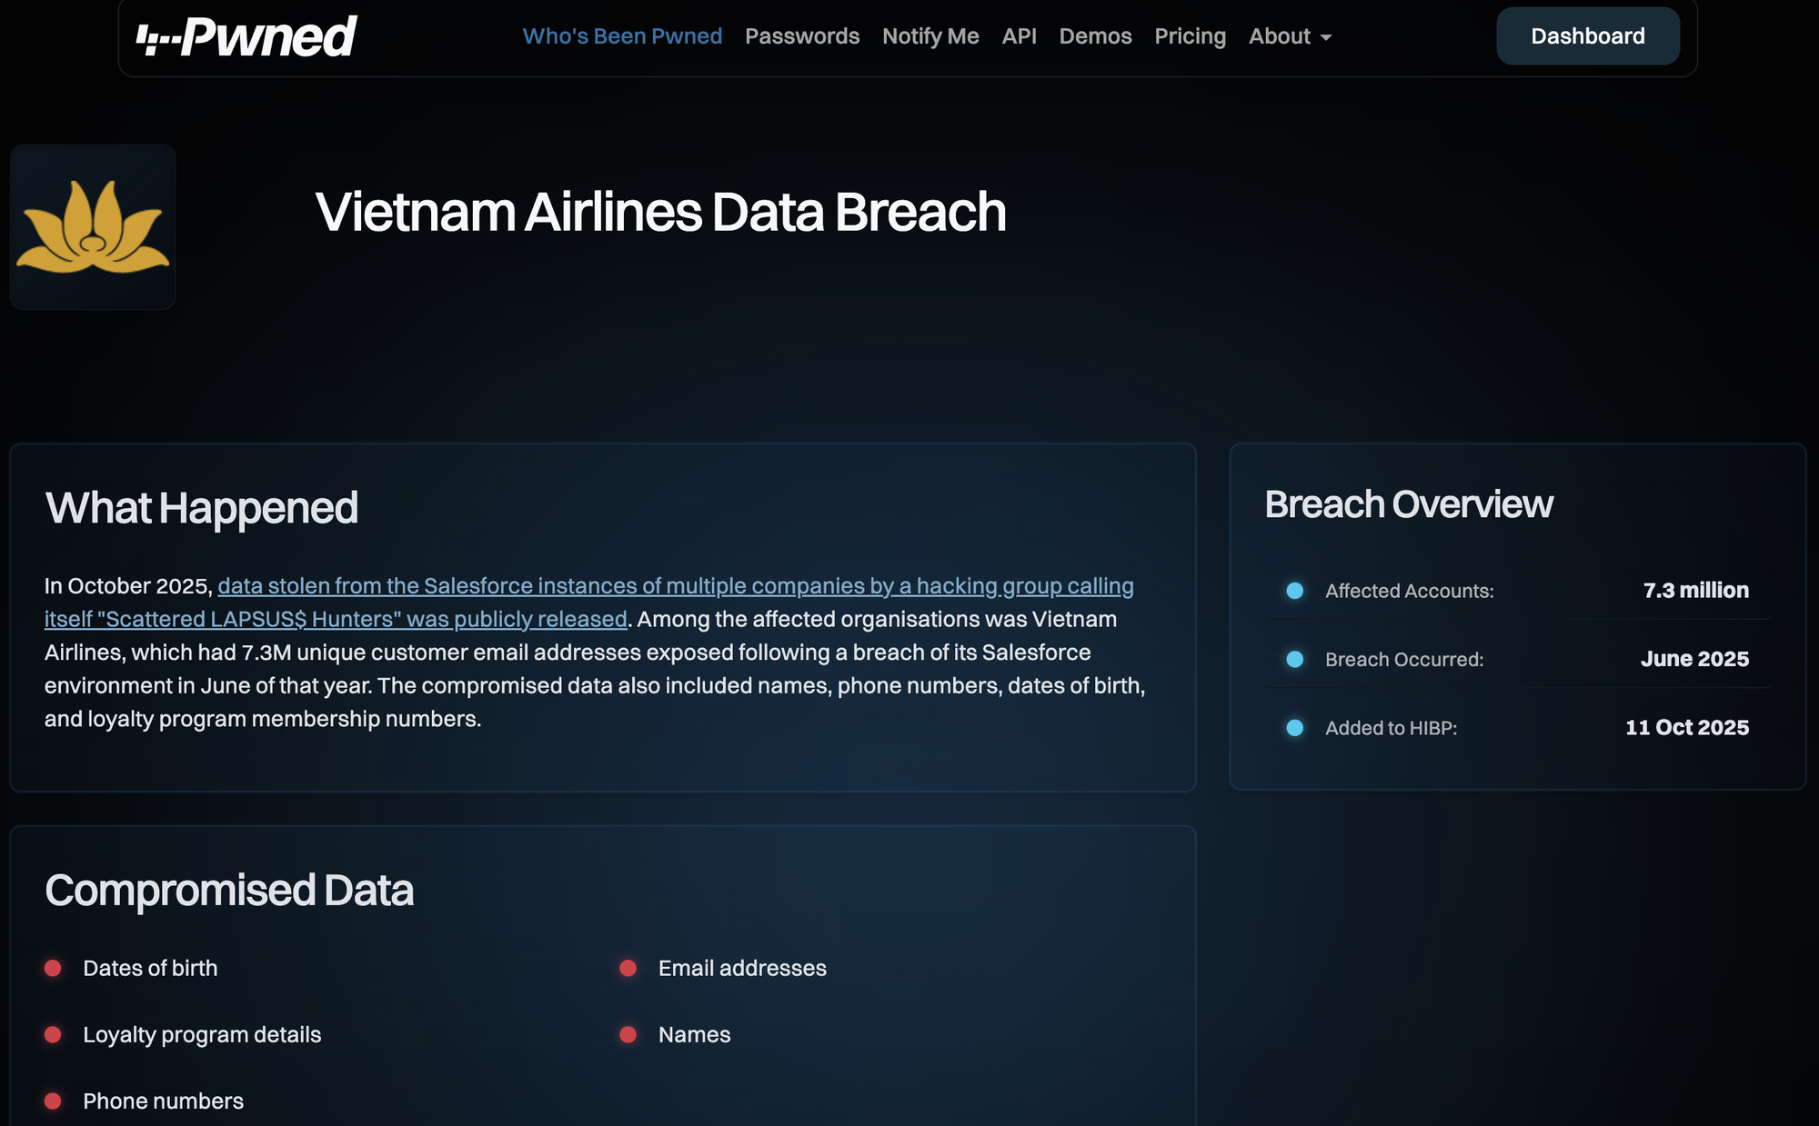Click the blue dot beside Breach Occurred

tap(1295, 659)
